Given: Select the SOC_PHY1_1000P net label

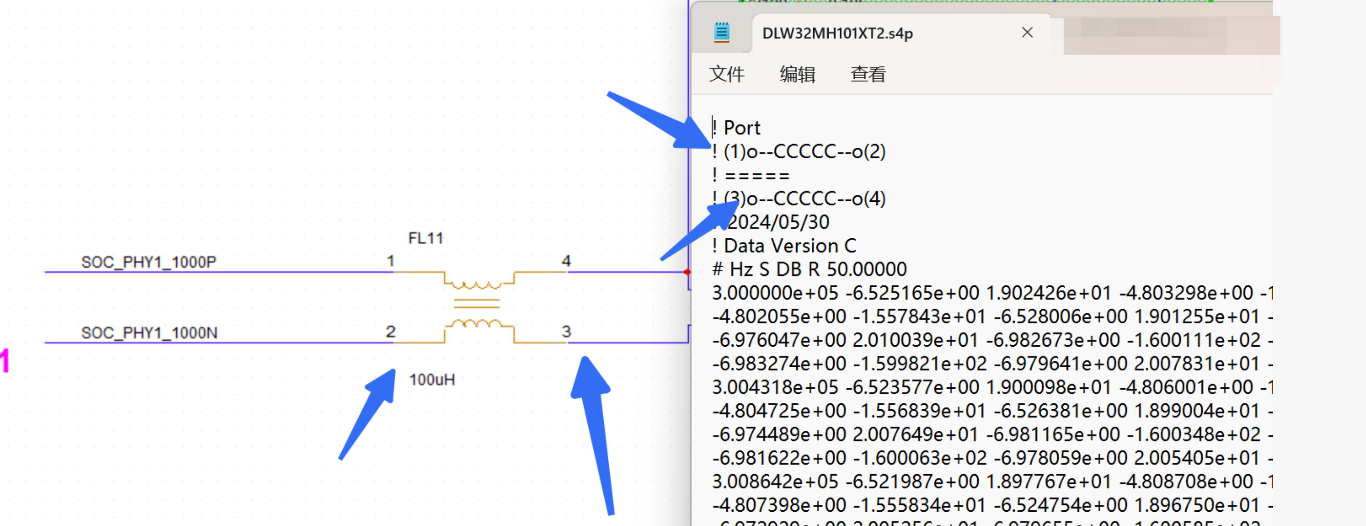Looking at the screenshot, I should (148, 262).
